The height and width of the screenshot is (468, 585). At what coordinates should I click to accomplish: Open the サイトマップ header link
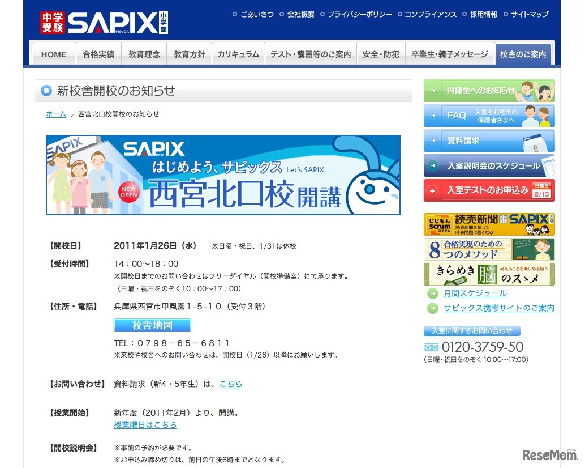click(530, 15)
